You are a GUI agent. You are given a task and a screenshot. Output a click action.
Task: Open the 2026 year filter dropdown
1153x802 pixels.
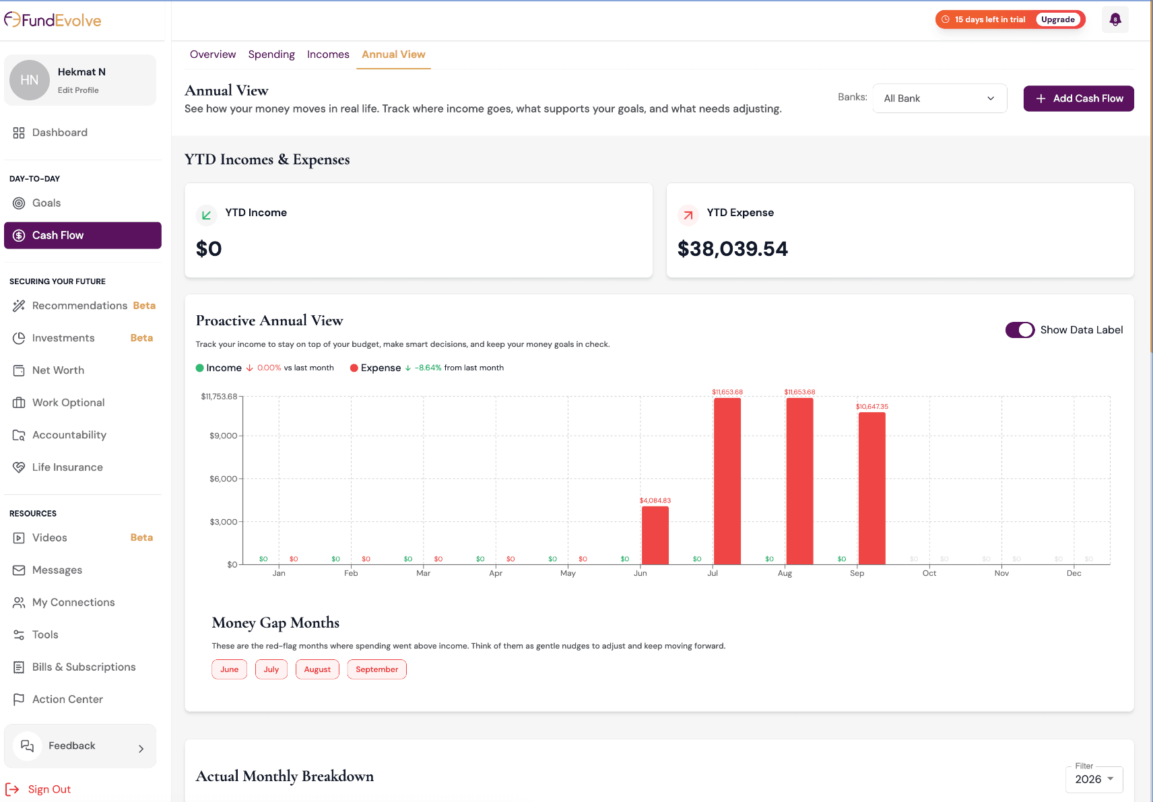point(1094,779)
